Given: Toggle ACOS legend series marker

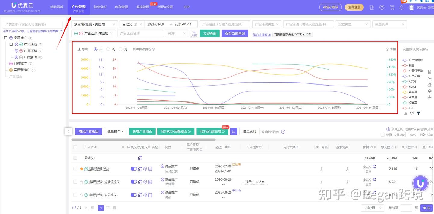Looking at the screenshot, I should click(405, 81).
